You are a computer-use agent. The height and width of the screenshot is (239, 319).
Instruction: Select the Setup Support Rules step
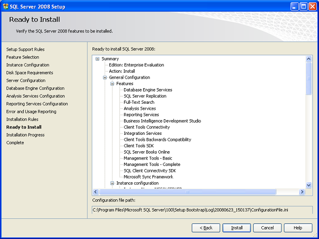[25, 49]
